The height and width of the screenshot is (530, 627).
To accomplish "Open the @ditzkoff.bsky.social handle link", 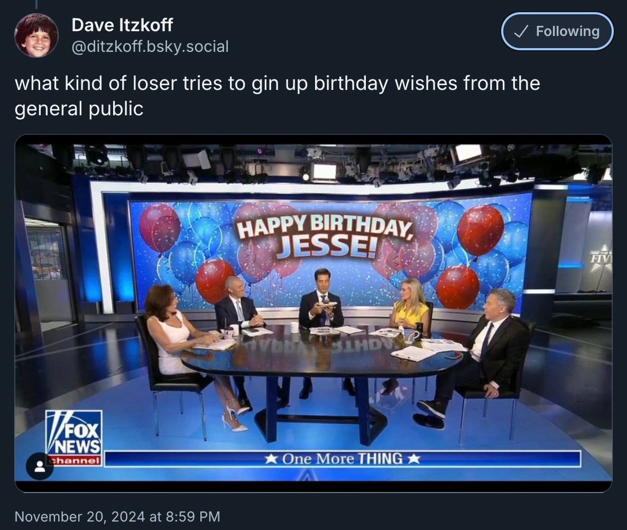I will coord(150,47).
